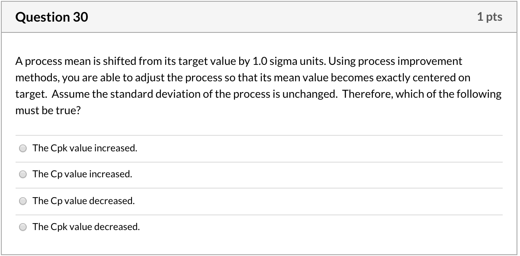Click the answer text 'The Cp value decreased.'
The height and width of the screenshot is (256, 520).
point(84,201)
